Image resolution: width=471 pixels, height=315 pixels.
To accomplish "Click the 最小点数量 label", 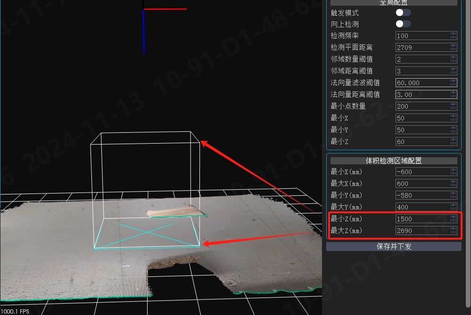I will coord(348,106).
